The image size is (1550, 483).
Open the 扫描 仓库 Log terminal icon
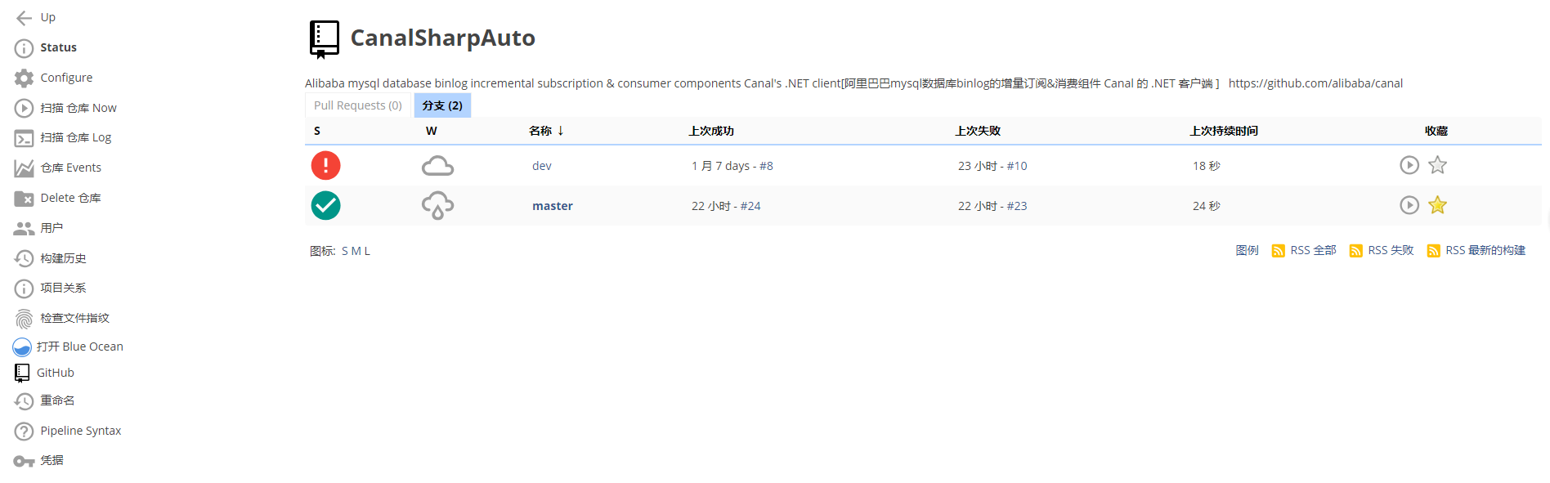pyautogui.click(x=25, y=138)
